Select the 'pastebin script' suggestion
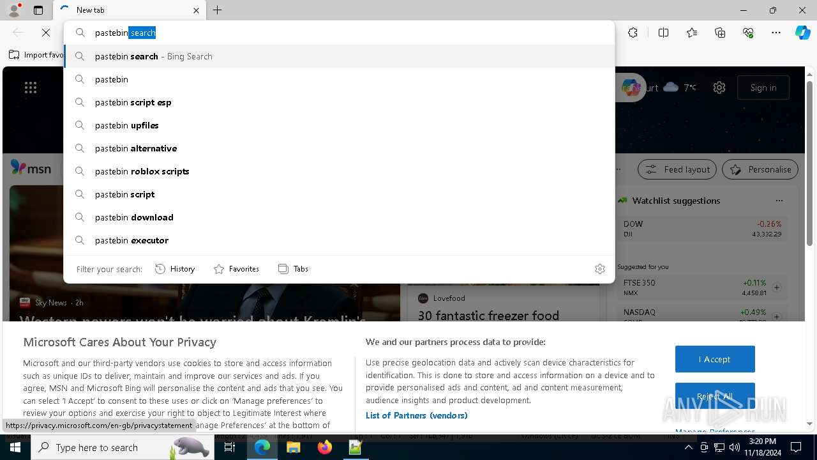Screen dimensions: 817x460 (x=339, y=194)
